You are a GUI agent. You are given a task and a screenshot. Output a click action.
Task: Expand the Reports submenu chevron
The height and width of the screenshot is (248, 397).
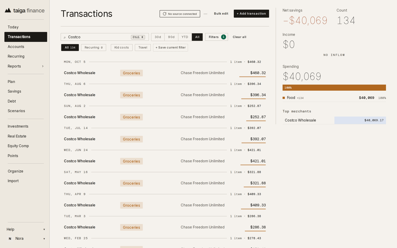pos(43,66)
